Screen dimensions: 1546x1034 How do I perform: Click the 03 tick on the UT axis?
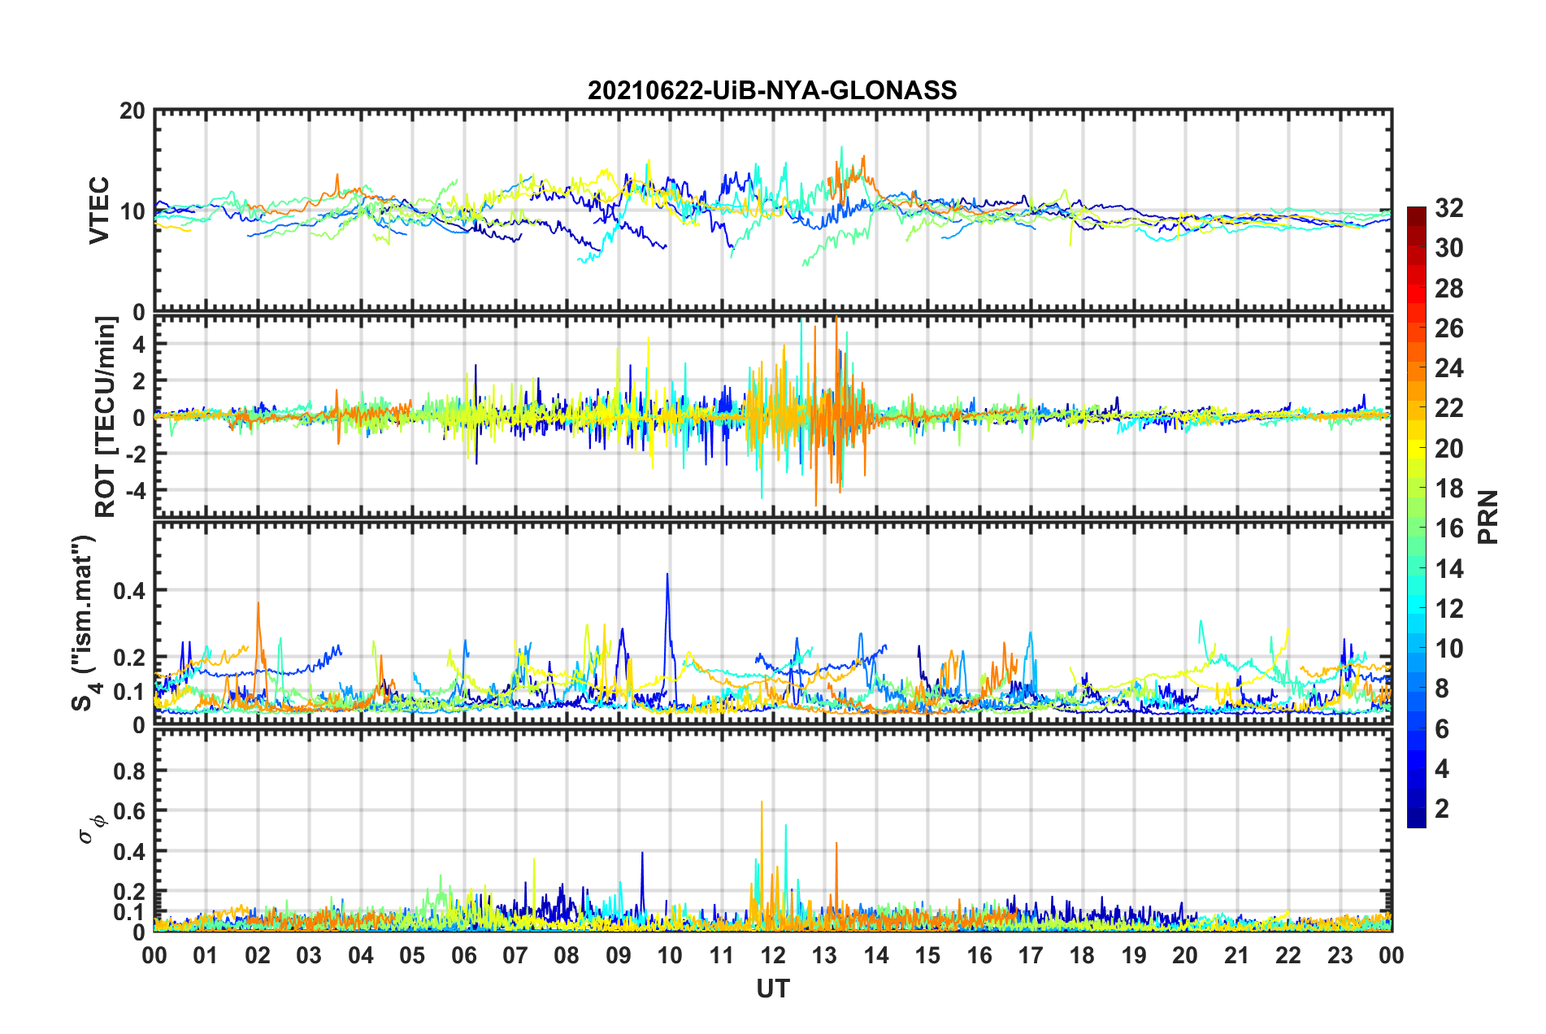[309, 955]
